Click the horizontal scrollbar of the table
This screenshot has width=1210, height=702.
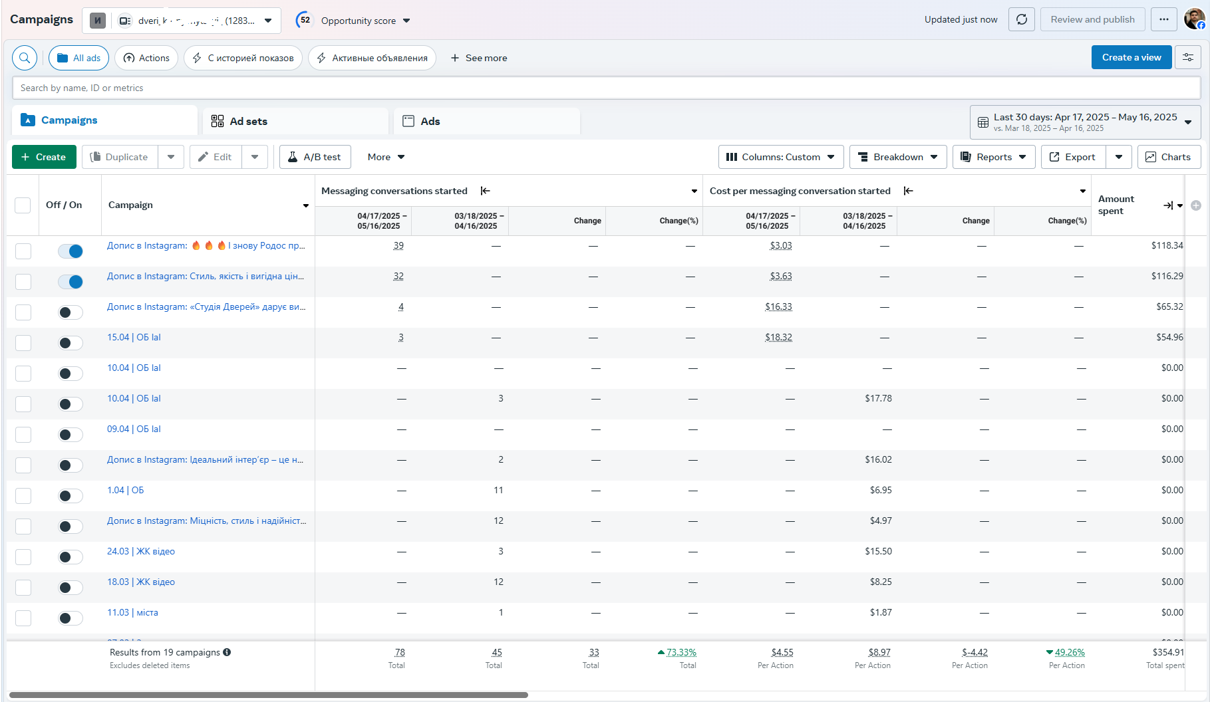point(269,695)
